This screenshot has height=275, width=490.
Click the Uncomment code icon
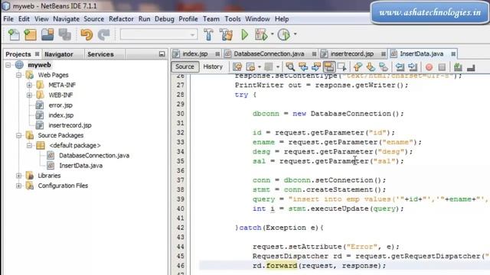point(471,67)
